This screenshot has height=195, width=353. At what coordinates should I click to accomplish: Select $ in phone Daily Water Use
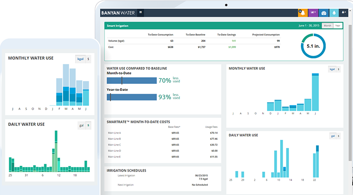pyautogui.click(x=88, y=125)
